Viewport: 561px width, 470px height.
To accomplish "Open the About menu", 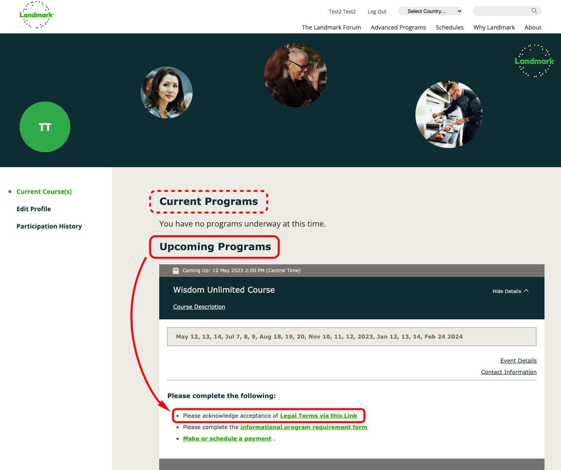I will click(533, 27).
